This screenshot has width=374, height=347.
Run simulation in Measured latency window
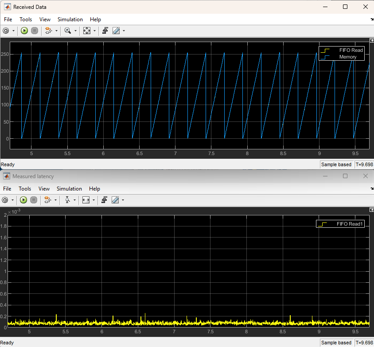click(x=23, y=200)
